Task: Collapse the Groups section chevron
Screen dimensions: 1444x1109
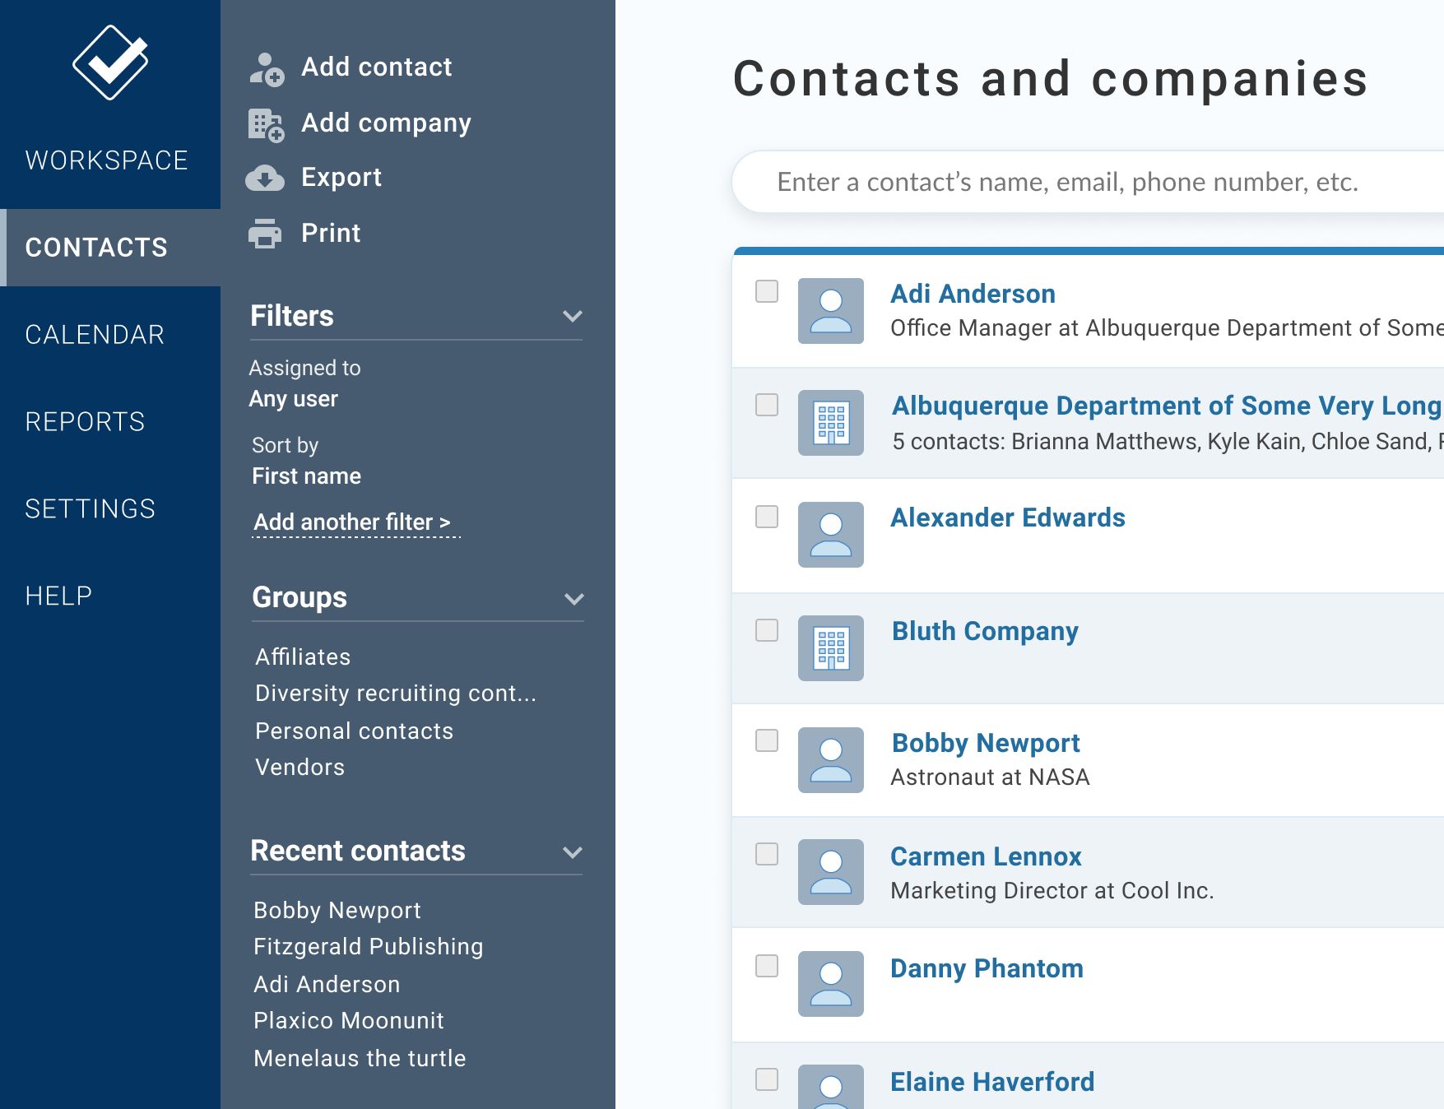Action: [574, 599]
